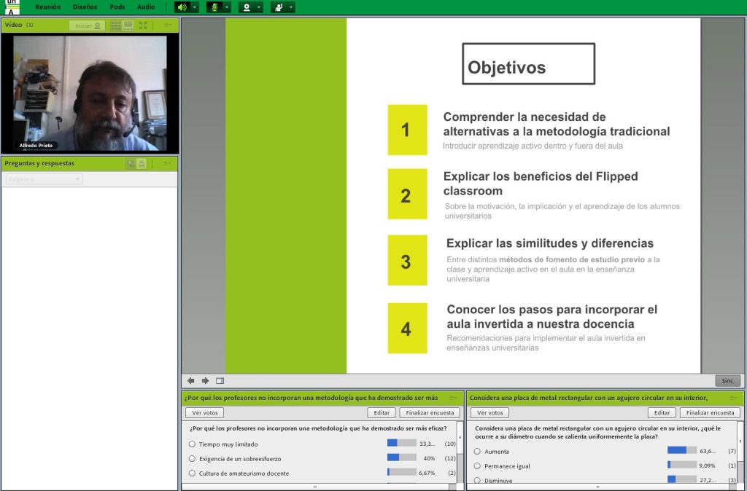Open the microphone options dropdown arrow
The image size is (747, 491).
(x=227, y=7)
